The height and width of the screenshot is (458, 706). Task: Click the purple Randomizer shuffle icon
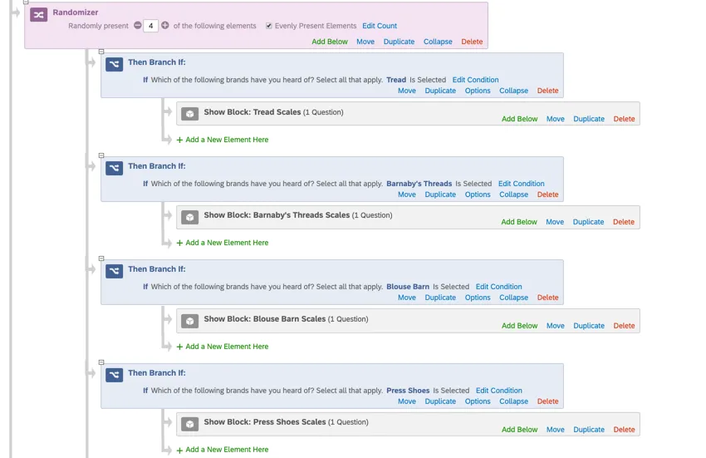point(39,15)
